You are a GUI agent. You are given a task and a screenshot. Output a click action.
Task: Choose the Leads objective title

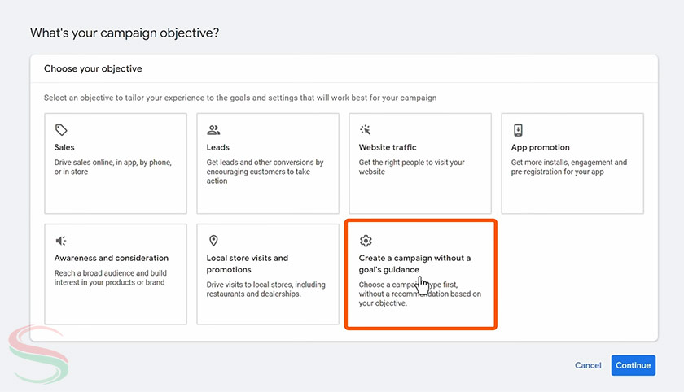(x=218, y=148)
